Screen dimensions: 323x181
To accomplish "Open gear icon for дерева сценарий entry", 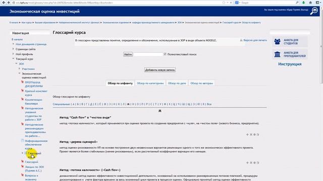I will [x=254, y=163].
